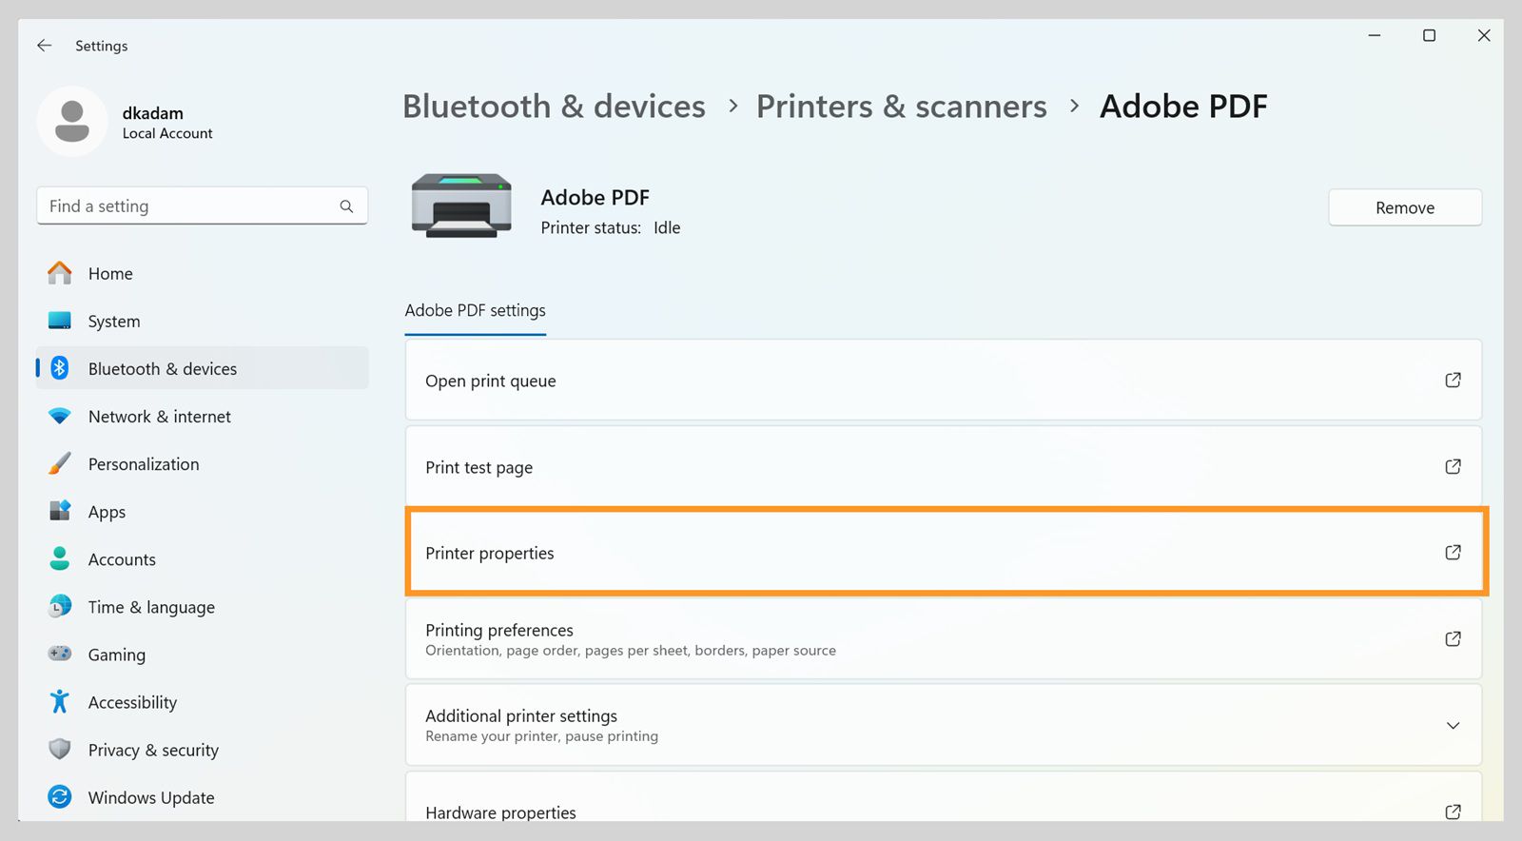Click the Personalization brush icon
This screenshot has height=841, width=1522.
click(59, 463)
